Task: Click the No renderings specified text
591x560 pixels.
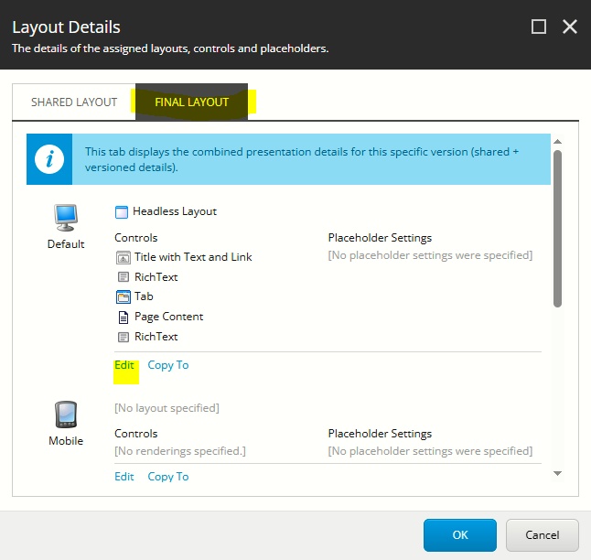Action: pyautogui.click(x=180, y=451)
